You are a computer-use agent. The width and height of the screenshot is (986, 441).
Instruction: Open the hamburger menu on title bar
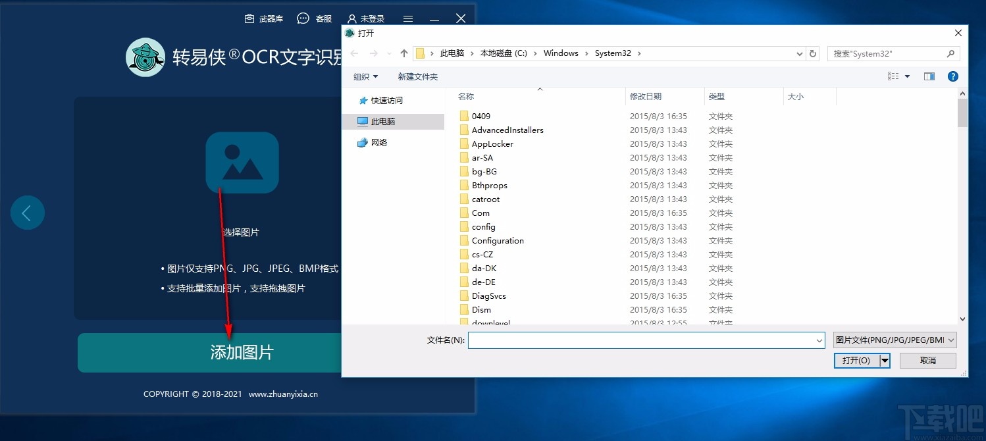tap(407, 18)
